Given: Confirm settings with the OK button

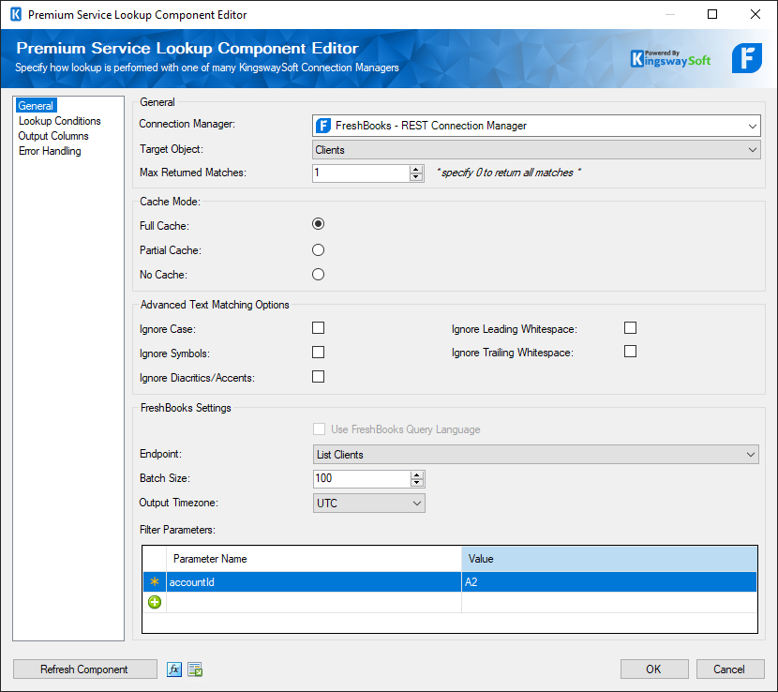Looking at the screenshot, I should click(653, 669).
